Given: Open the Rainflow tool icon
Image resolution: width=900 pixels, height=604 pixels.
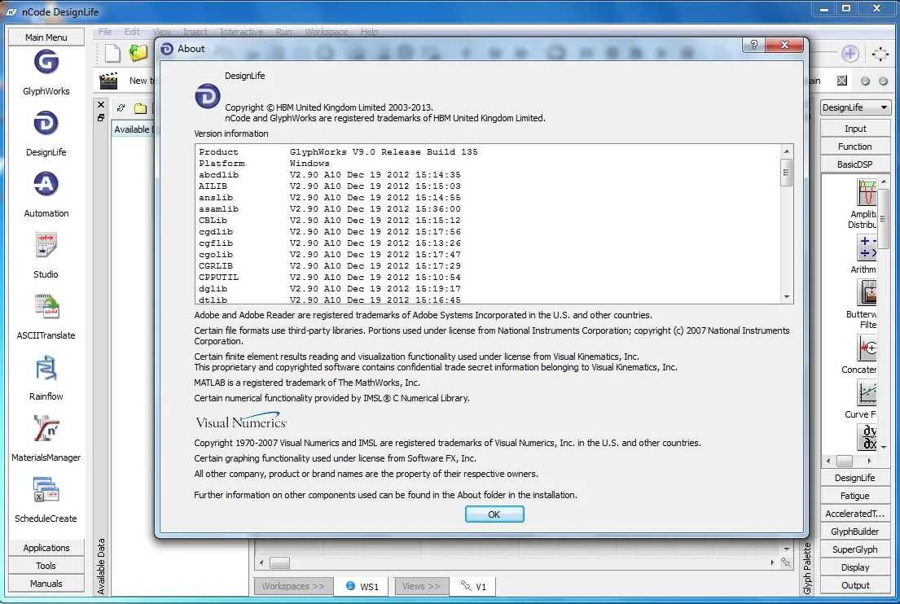Looking at the screenshot, I should click(x=46, y=368).
